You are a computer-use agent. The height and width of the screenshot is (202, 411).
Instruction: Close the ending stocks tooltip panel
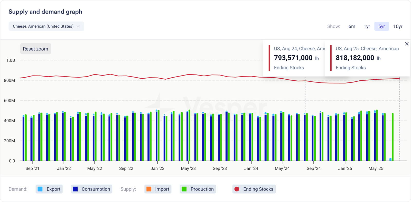[x=407, y=44]
